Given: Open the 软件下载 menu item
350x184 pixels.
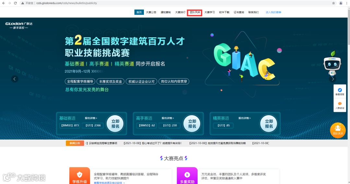Looking at the screenshot, I should 224,12.
